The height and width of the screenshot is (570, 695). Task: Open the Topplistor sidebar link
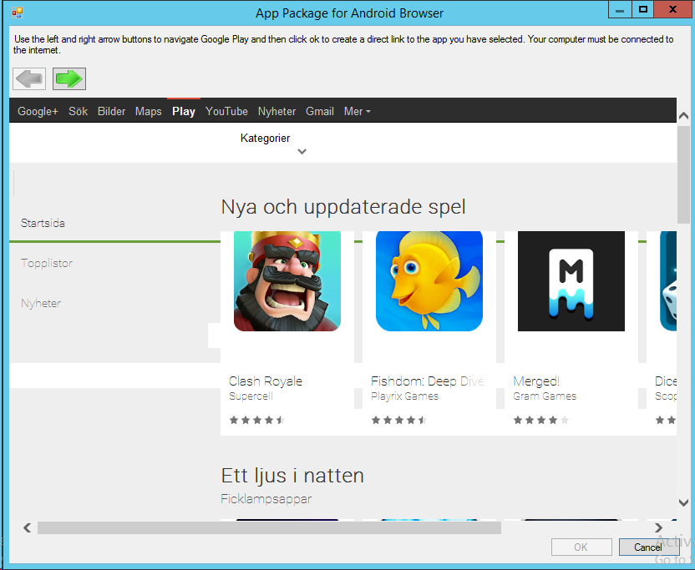coord(47,263)
